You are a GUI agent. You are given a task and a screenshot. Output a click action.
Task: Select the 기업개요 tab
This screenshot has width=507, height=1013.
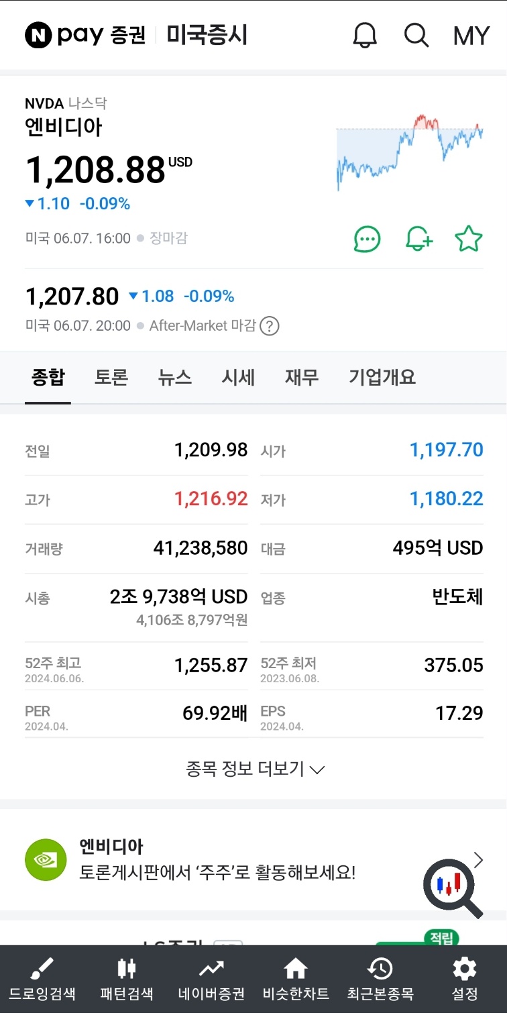point(382,377)
